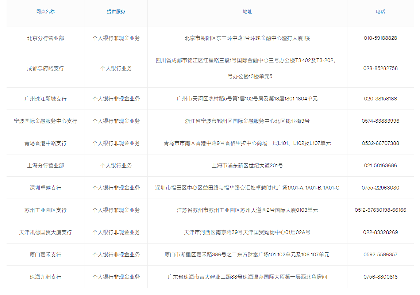Click 个人银行非现金业务 in 宁波国际金融服务中心支行 row
Viewport: 420px width, 295px height.
coord(116,121)
